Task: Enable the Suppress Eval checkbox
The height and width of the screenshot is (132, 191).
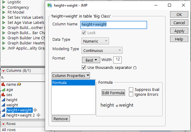Action: pyautogui.click(x=131, y=89)
